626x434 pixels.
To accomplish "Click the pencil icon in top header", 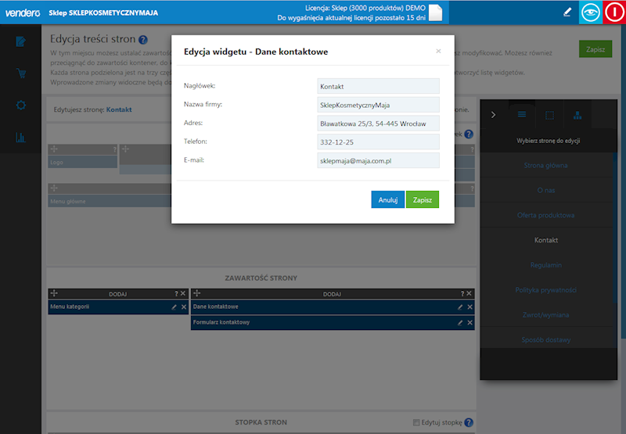I will tap(567, 13).
